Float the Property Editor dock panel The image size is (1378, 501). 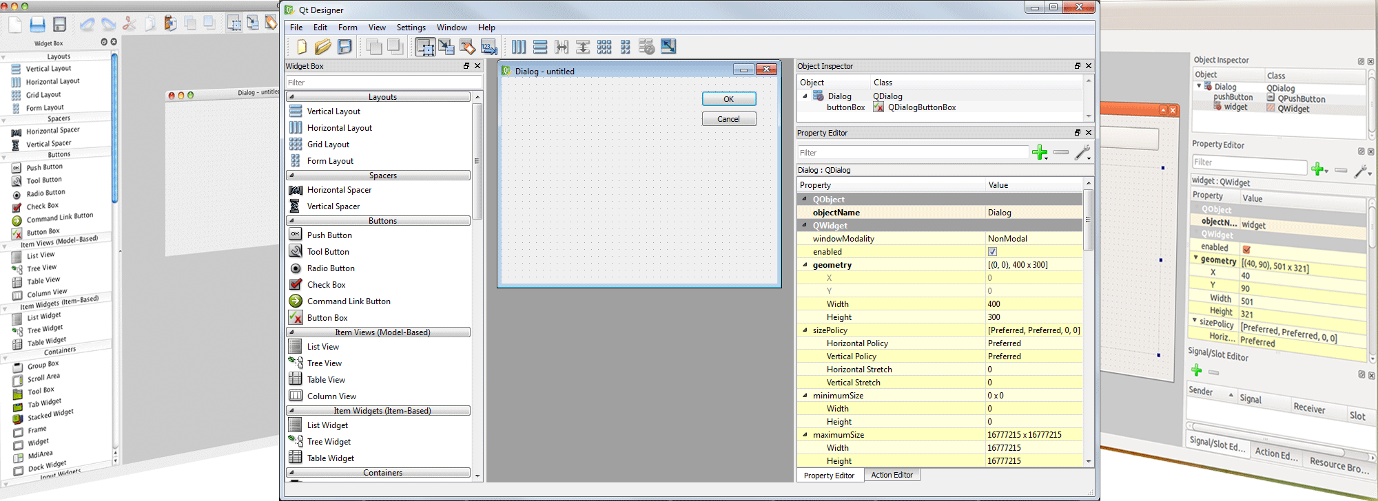pos(1078,133)
